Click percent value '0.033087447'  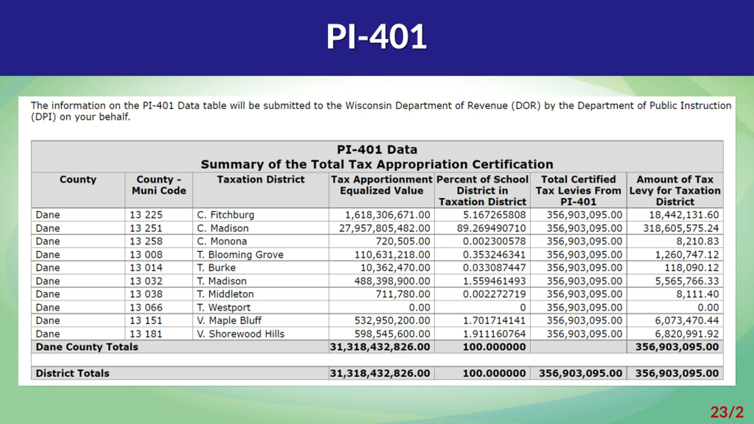point(494,268)
